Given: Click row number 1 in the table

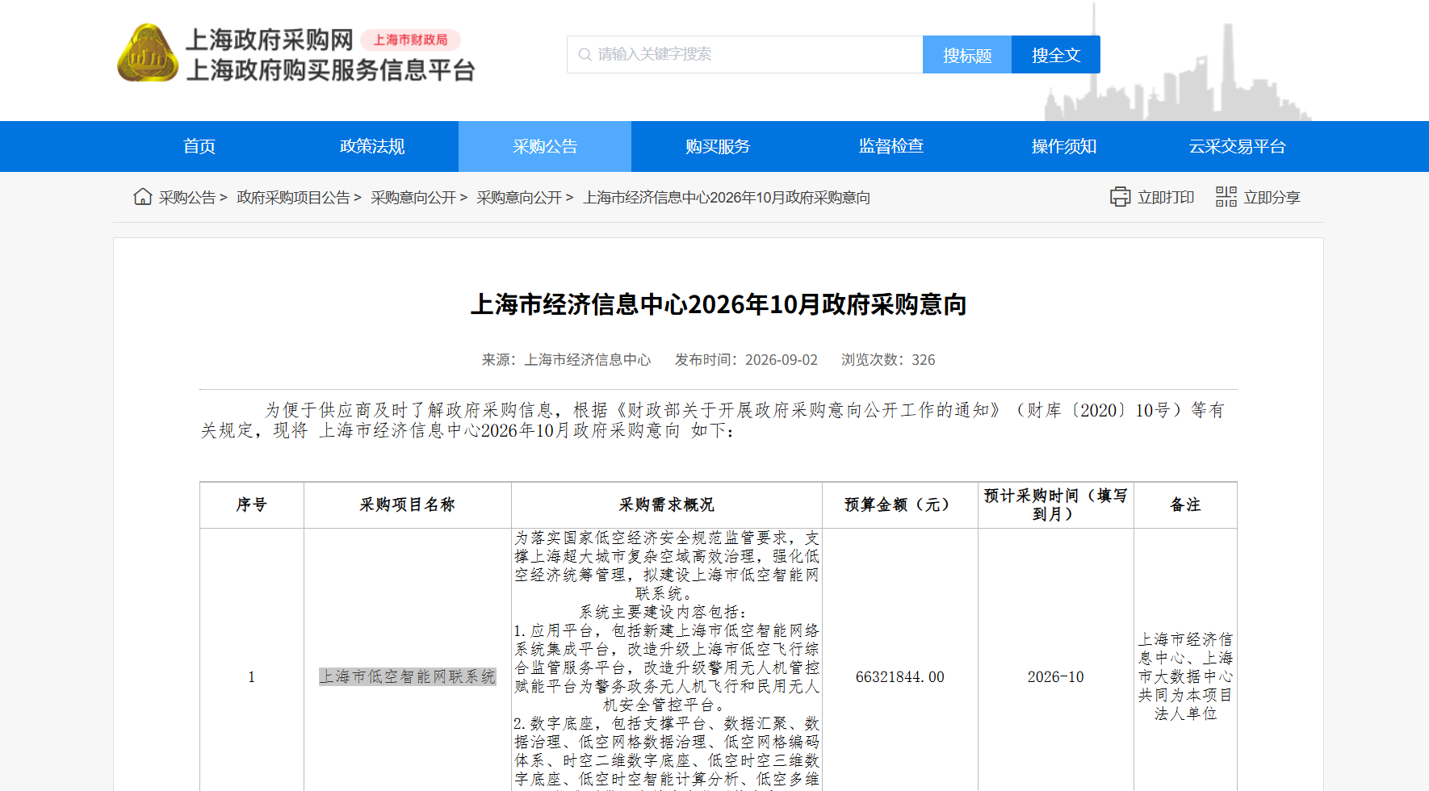Looking at the screenshot, I should (252, 677).
